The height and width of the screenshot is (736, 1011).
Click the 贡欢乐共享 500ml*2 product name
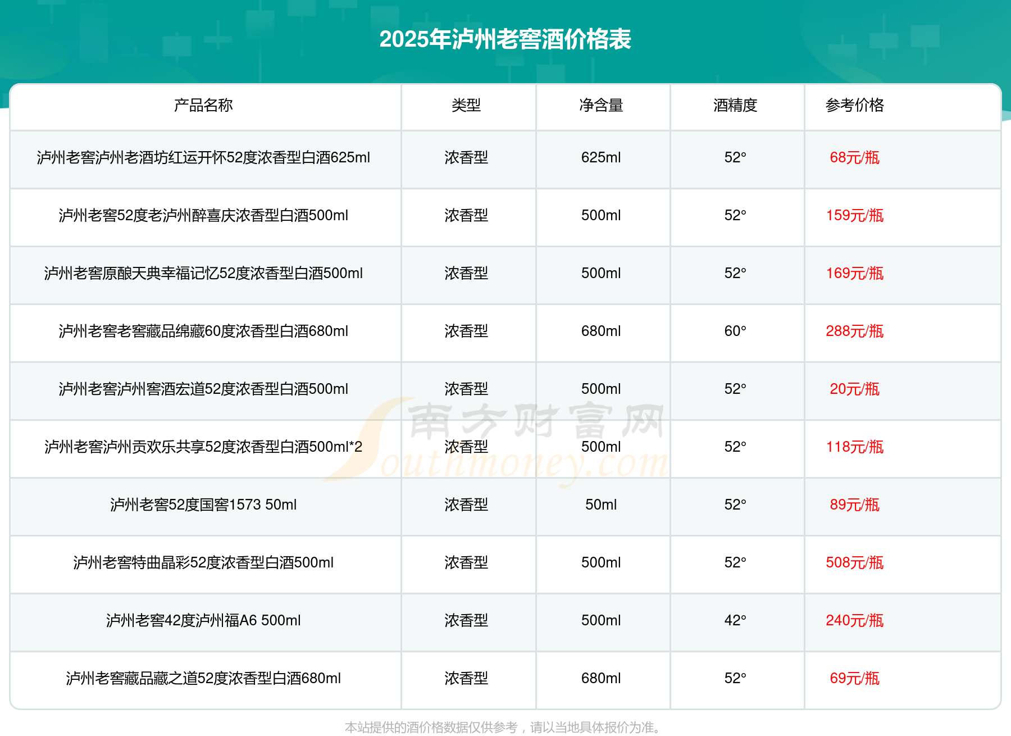(x=203, y=447)
